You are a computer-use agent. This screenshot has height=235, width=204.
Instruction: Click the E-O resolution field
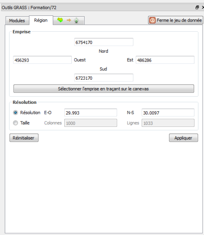coord(91,113)
